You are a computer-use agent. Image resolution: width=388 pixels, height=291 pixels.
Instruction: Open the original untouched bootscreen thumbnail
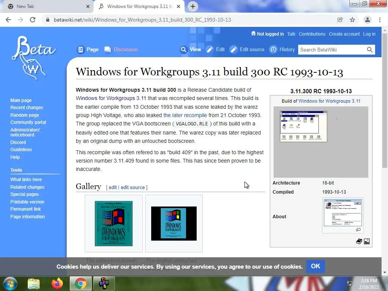pos(174,224)
